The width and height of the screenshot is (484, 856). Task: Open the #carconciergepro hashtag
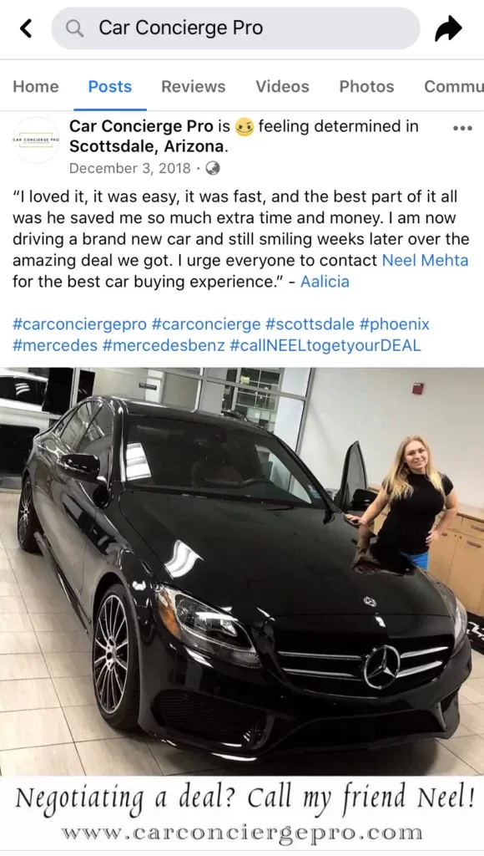coord(79,324)
